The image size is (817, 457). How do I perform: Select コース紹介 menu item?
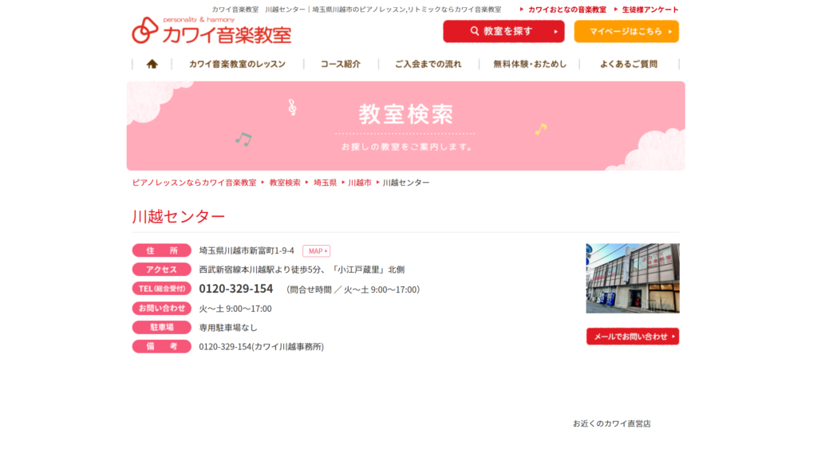coord(340,64)
